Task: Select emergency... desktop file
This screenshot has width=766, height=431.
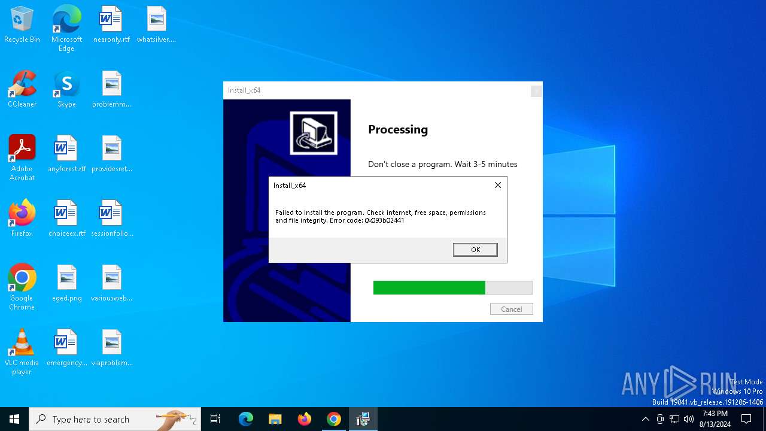Action: coord(66,348)
